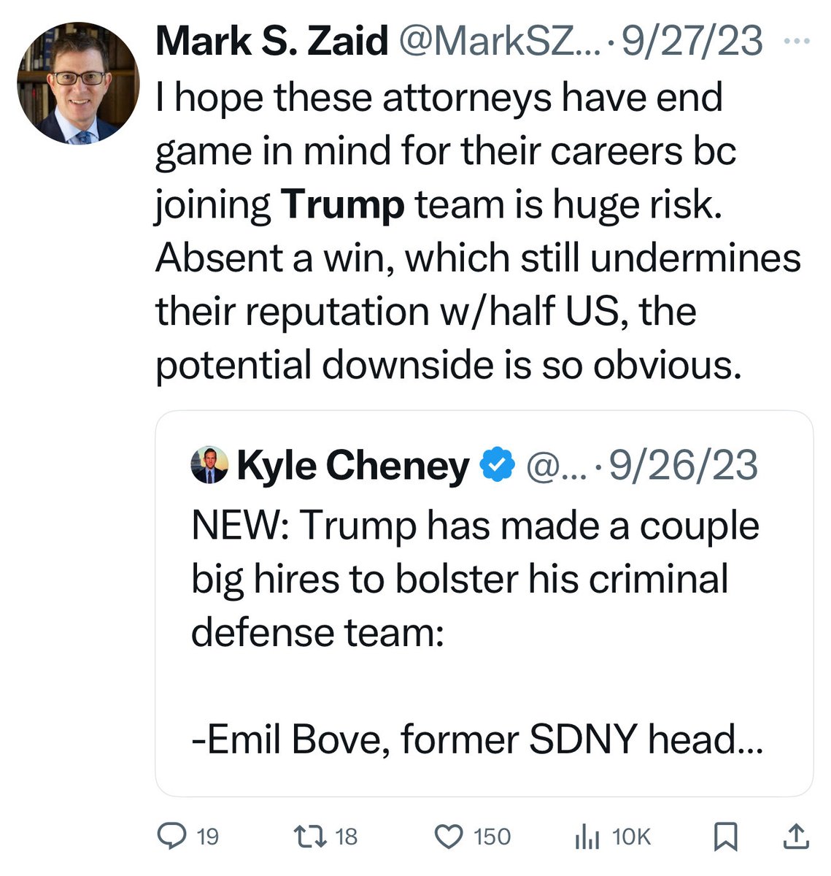The image size is (831, 876).
Task: Open Mark S. Zaid's profile photo
Action: (77, 82)
